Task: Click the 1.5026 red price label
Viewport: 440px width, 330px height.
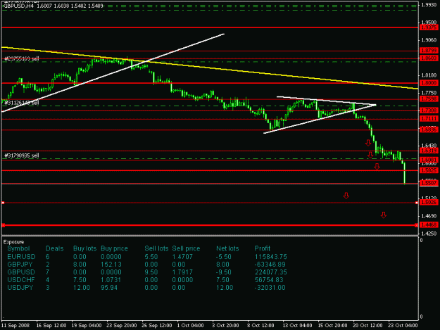Action: (429, 203)
